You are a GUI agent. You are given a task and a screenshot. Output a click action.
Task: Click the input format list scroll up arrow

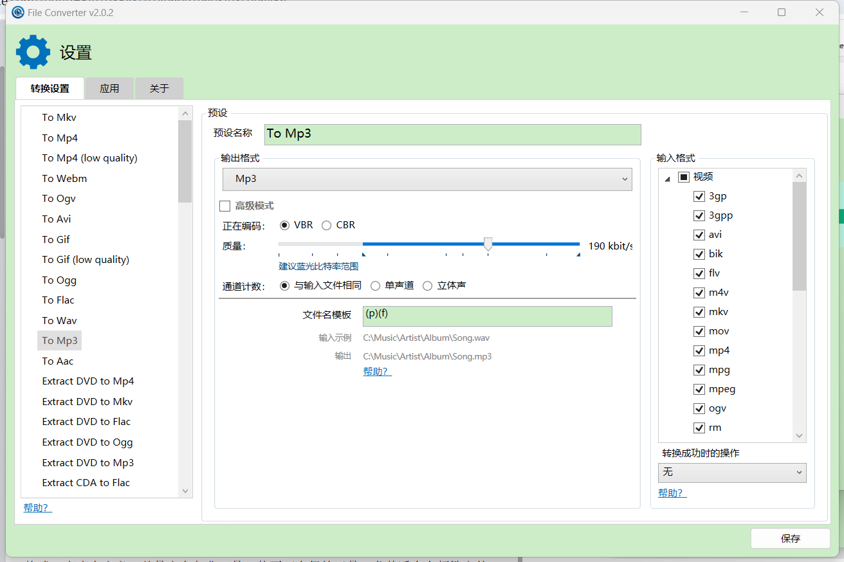(x=800, y=176)
